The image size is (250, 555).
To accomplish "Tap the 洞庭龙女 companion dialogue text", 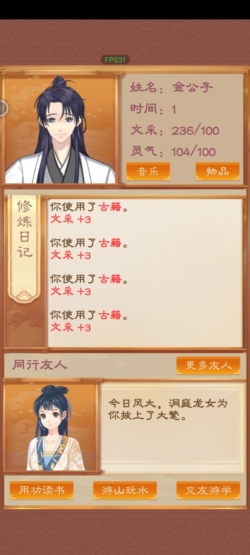I will (x=168, y=409).
